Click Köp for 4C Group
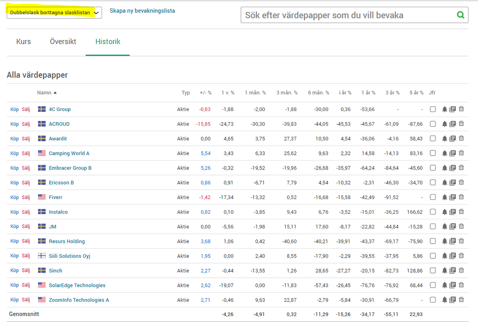 (14, 109)
